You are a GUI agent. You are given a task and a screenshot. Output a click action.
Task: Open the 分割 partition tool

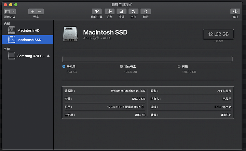pyautogui.click(x=110, y=12)
